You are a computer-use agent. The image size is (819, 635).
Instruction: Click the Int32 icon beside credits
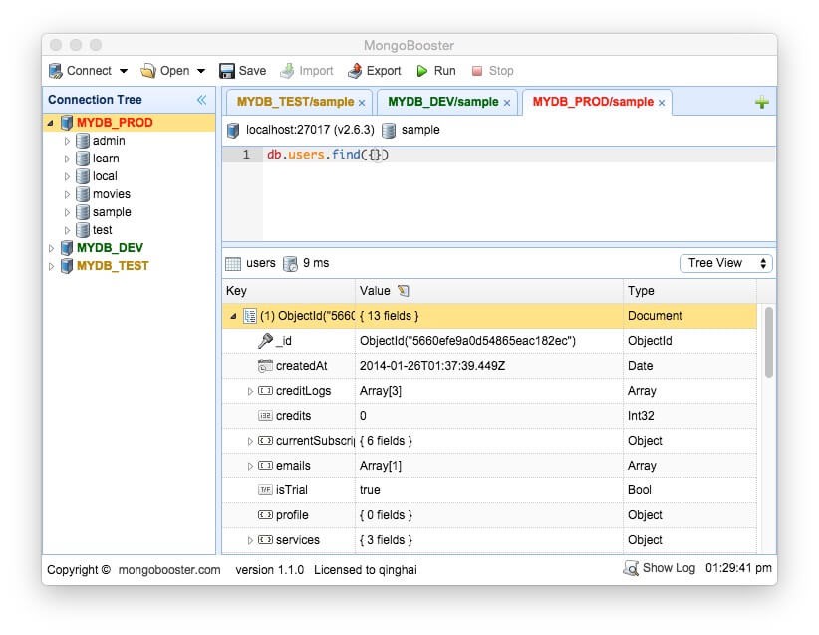[265, 416]
